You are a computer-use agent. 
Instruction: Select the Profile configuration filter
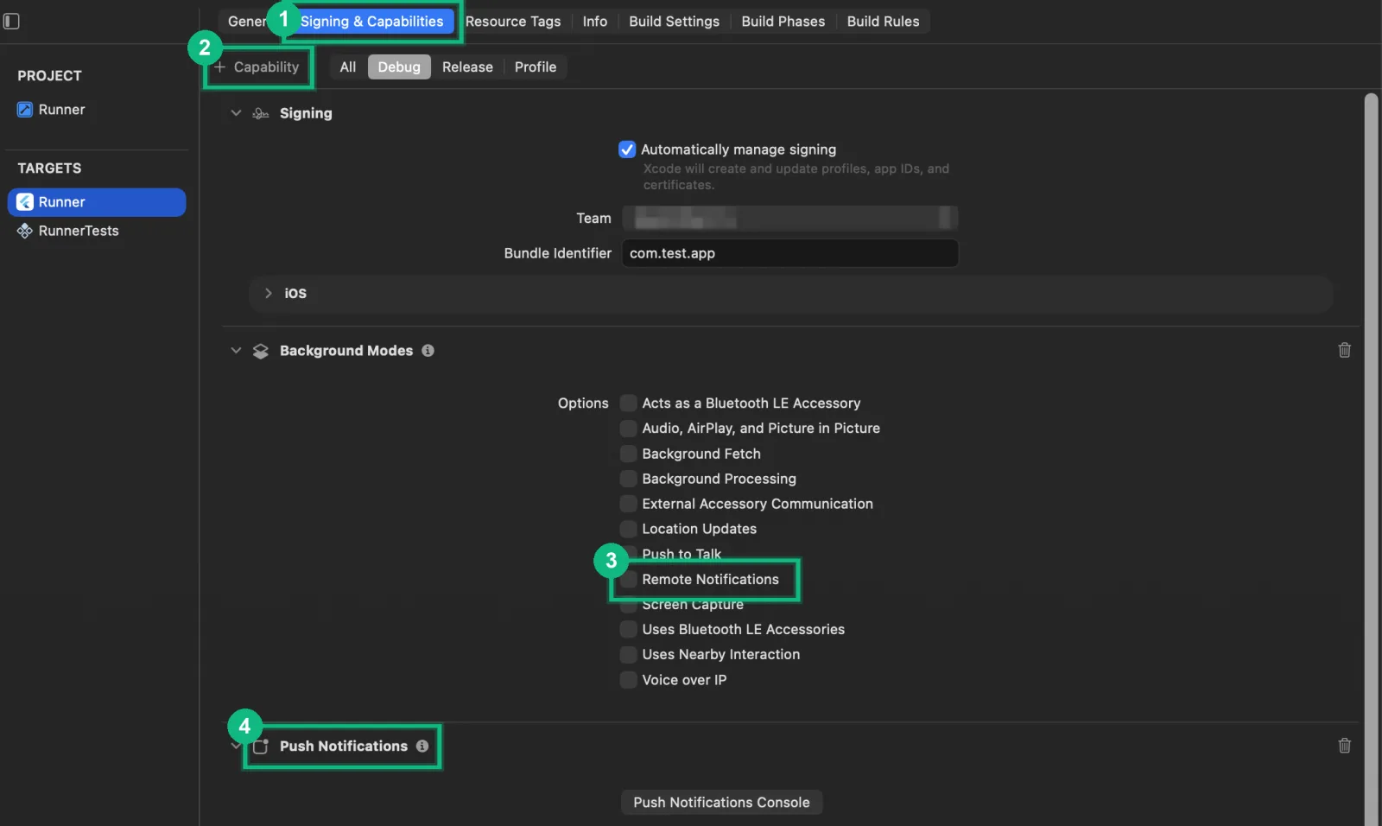click(x=536, y=67)
